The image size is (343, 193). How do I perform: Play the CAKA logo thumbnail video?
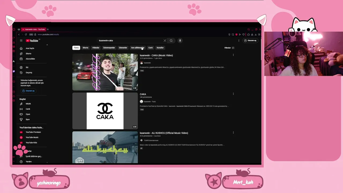tap(105, 111)
